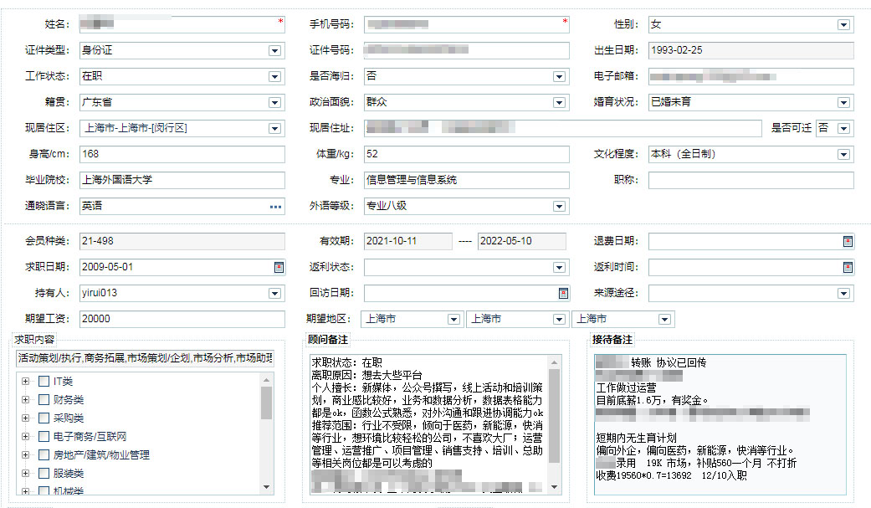Open the first 期望地区 dropdown
The width and height of the screenshot is (871, 508).
[453, 319]
